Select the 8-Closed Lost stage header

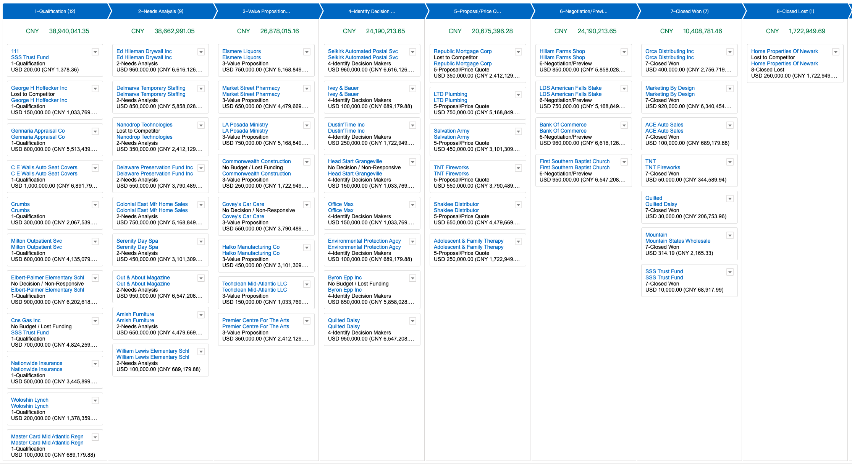[795, 11]
